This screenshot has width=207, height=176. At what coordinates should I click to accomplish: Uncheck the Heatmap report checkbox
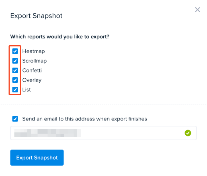pos(15,51)
